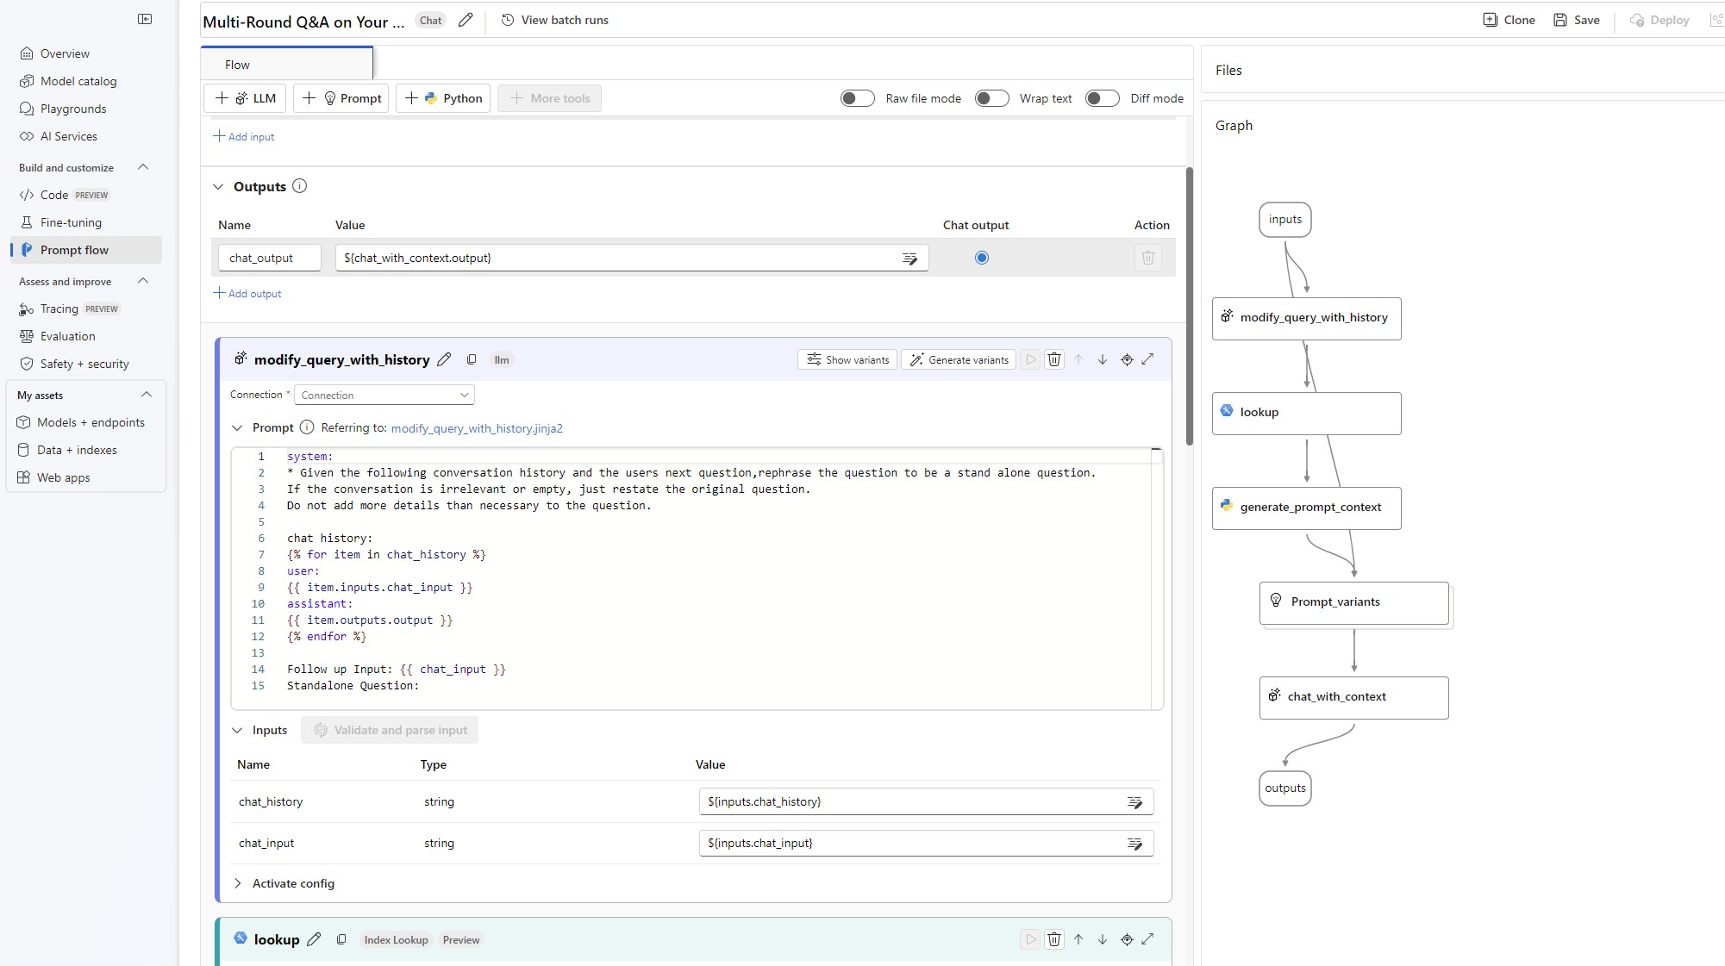Edit the flow name with pencil icon
This screenshot has width=1725, height=966.
point(466,20)
